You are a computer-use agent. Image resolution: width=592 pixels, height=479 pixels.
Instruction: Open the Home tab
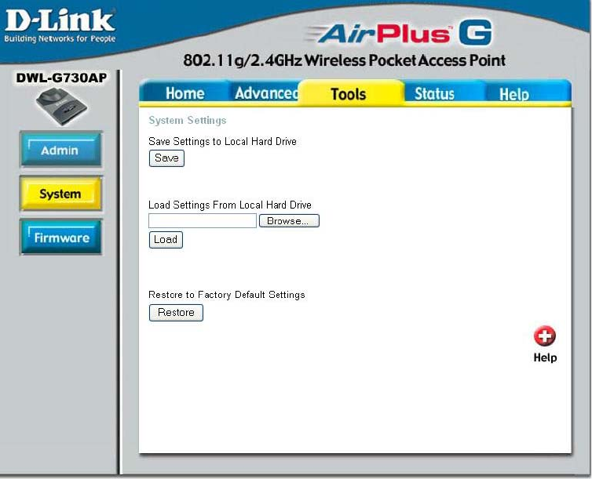pyautogui.click(x=185, y=93)
